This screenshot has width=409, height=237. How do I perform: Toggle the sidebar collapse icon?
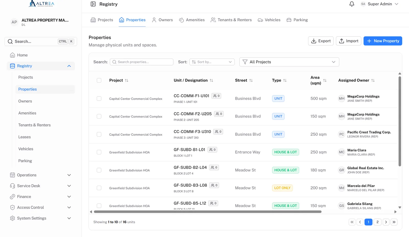pos(93,4)
